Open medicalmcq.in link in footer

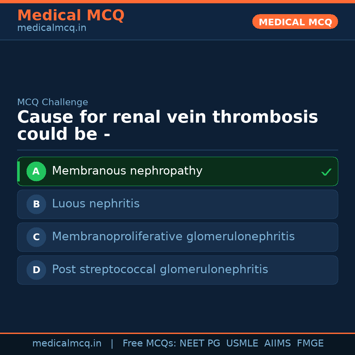point(67,343)
